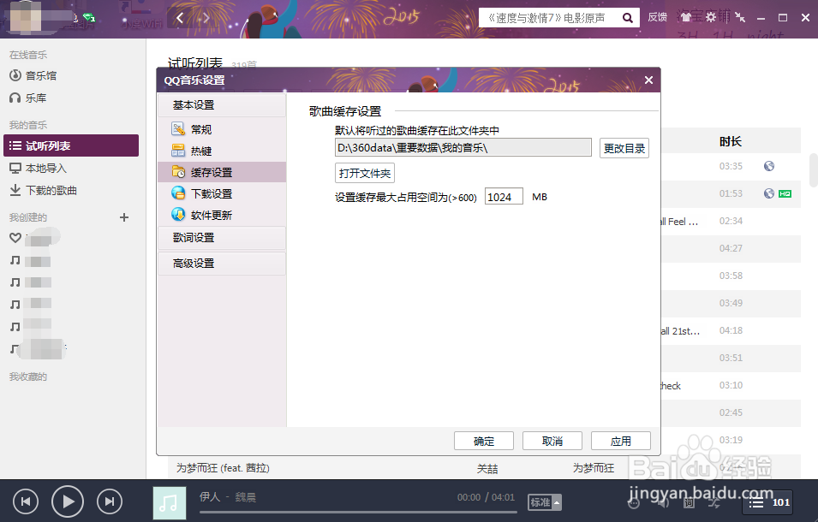Add a new playlist with plus icon
Viewport: 818px width, 522px height.
[124, 217]
